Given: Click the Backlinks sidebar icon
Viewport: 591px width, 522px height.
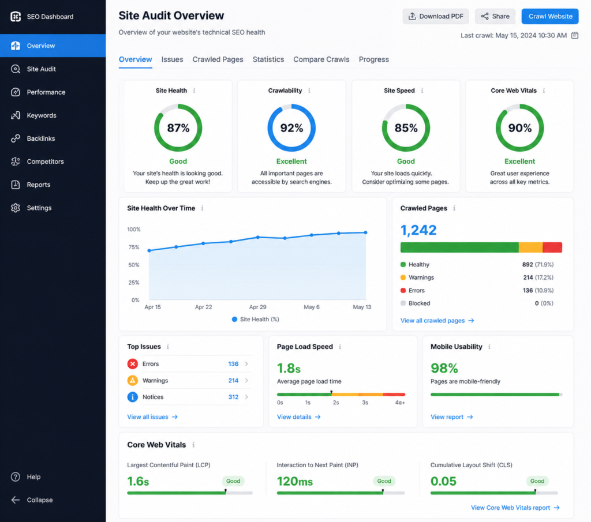Looking at the screenshot, I should [x=17, y=138].
